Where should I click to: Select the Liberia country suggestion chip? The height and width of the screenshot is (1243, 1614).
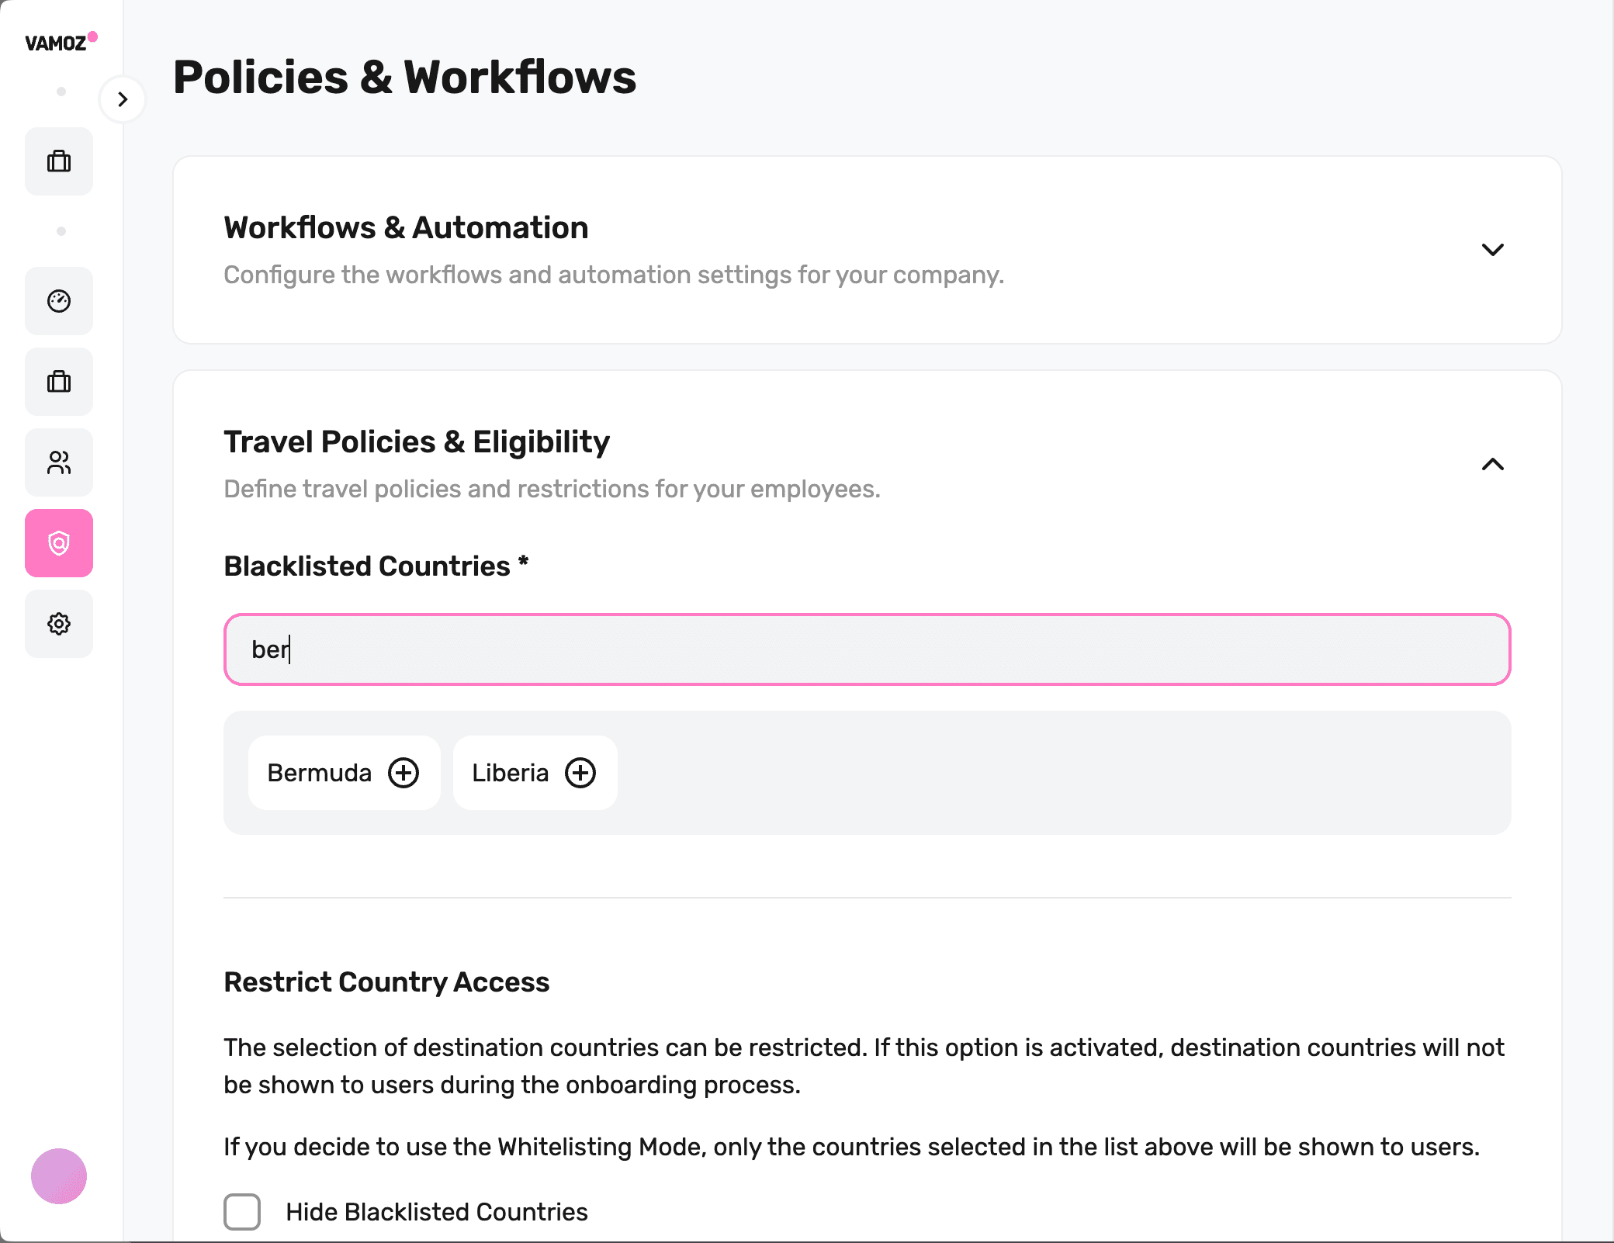point(511,772)
